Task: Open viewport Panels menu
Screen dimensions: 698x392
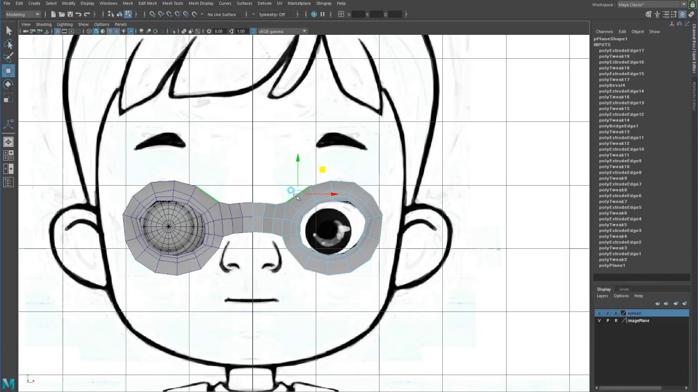Action: click(x=121, y=24)
